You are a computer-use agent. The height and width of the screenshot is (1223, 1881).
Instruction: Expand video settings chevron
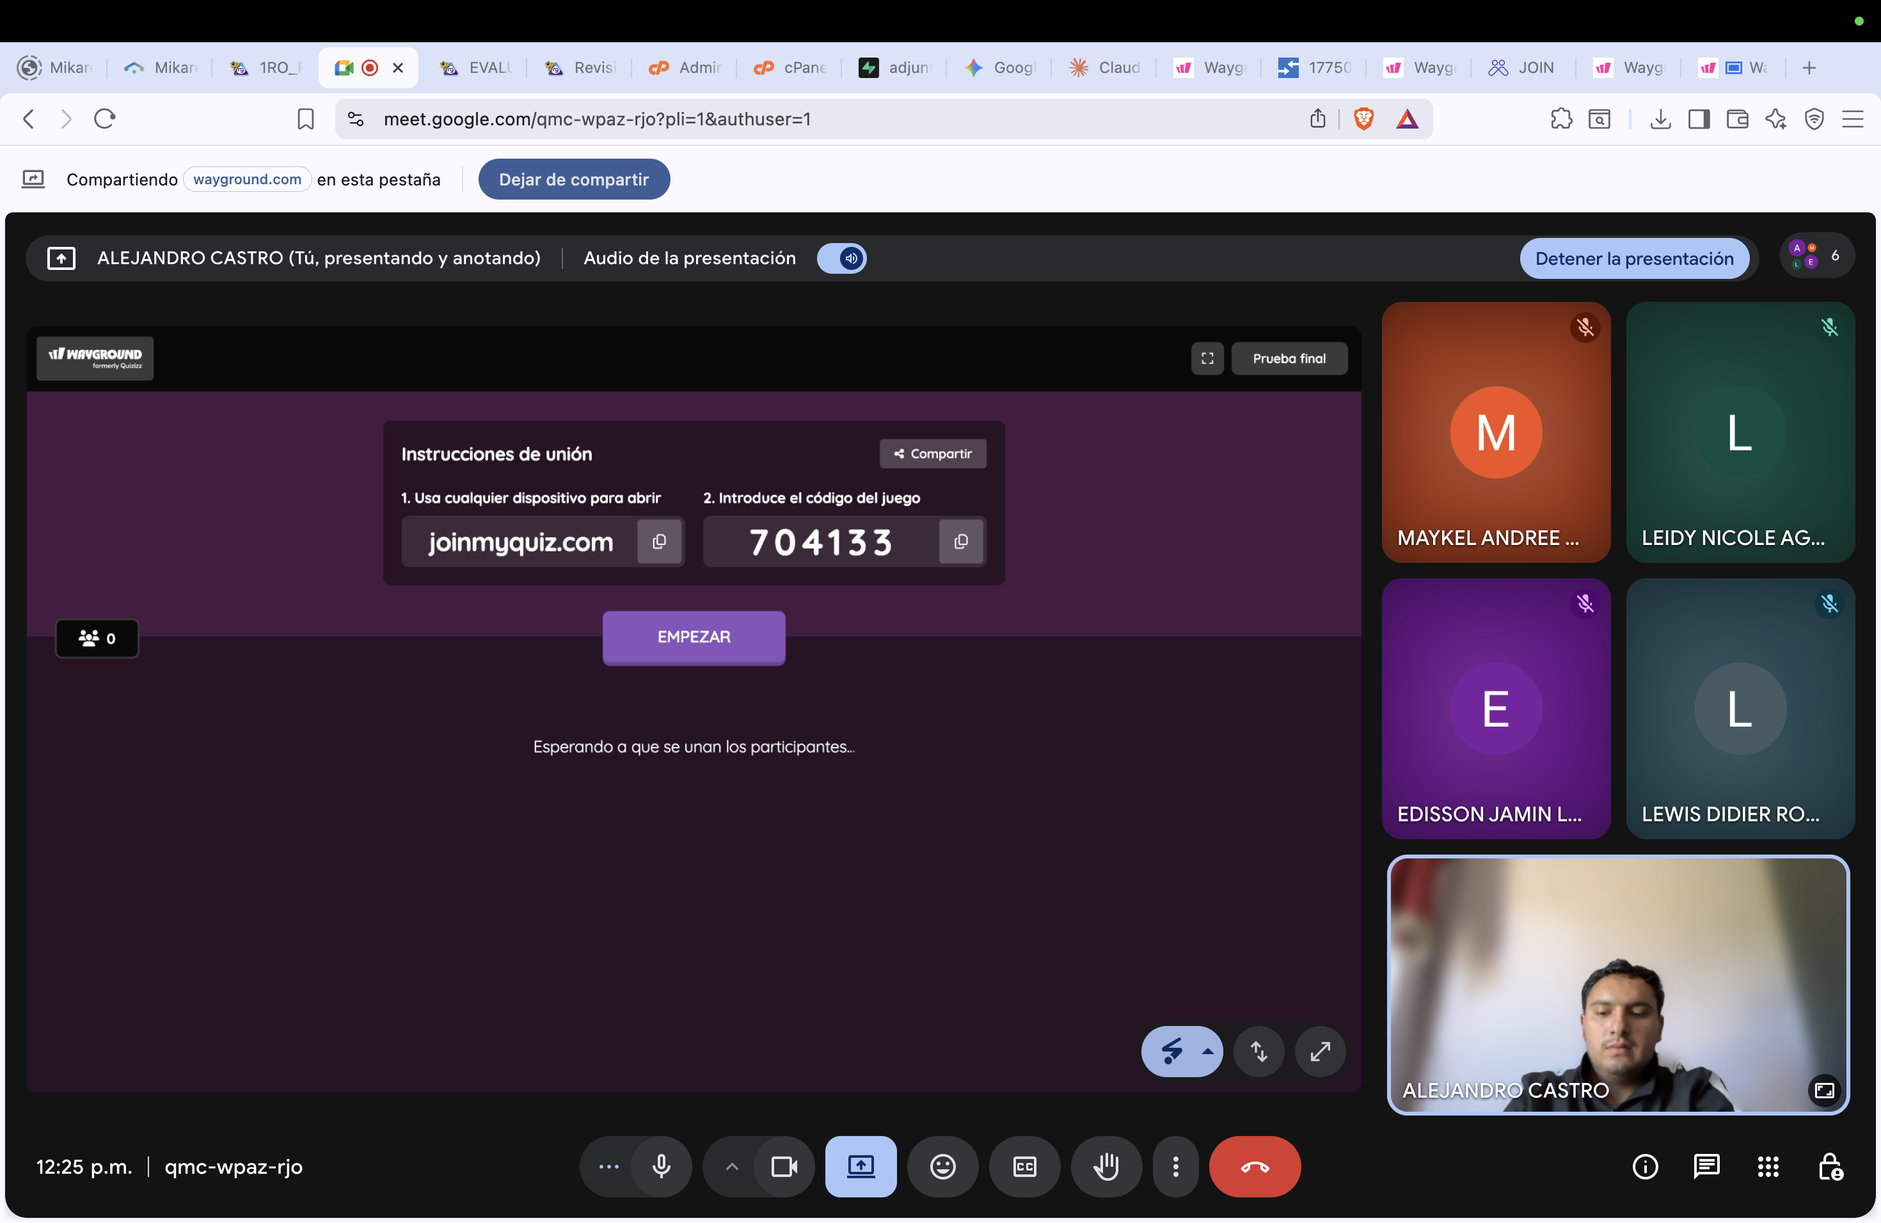[732, 1166]
